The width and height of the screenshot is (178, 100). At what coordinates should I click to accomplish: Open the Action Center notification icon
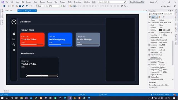[x=174, y=98]
